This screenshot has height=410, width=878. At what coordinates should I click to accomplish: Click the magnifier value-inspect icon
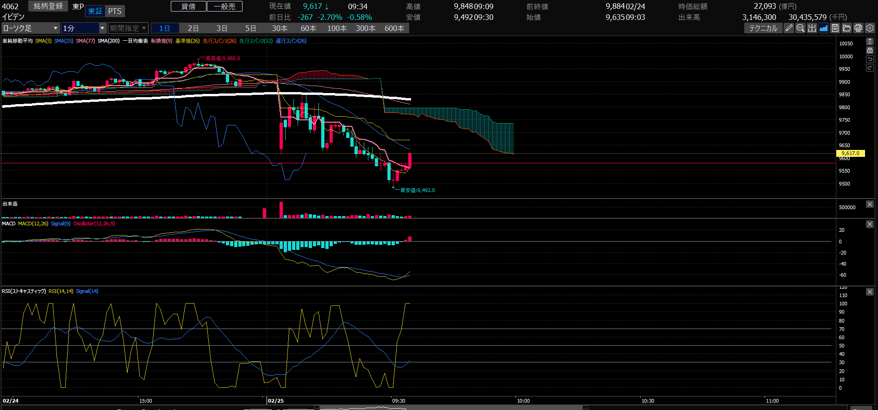[x=800, y=28]
